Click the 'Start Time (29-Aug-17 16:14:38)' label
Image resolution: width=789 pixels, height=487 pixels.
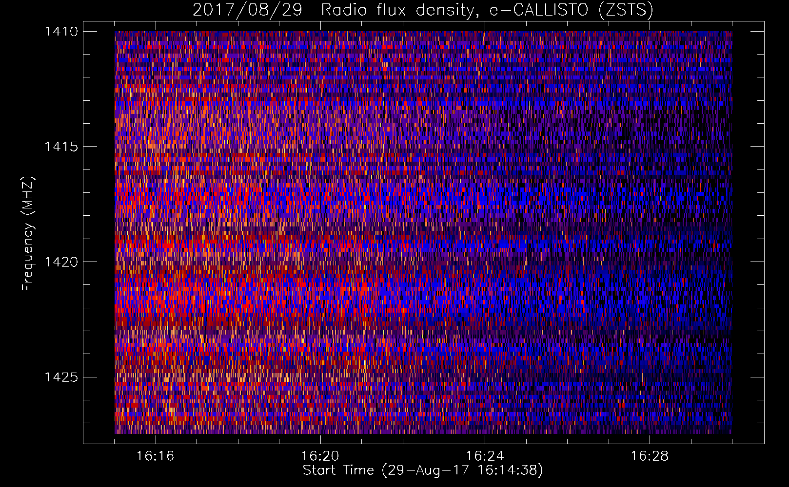(x=423, y=470)
